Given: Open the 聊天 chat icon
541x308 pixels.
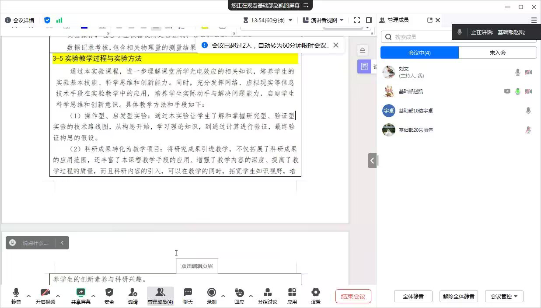Looking at the screenshot, I should [x=188, y=293].
